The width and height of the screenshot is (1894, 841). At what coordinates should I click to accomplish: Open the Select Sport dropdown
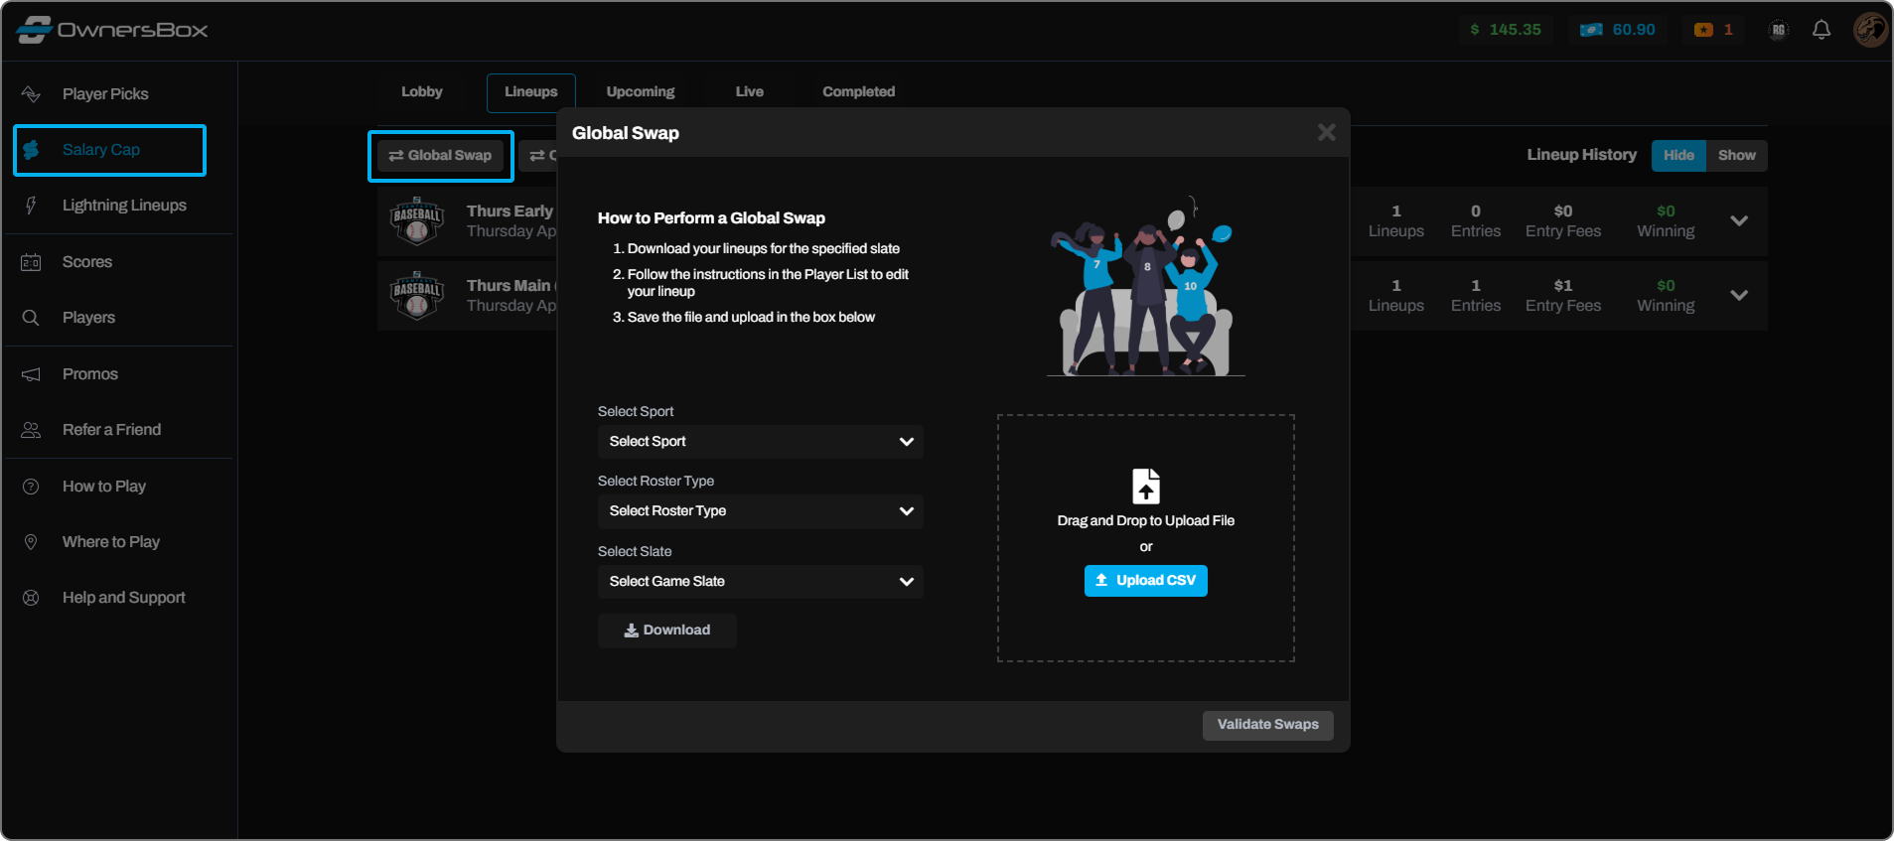(760, 442)
